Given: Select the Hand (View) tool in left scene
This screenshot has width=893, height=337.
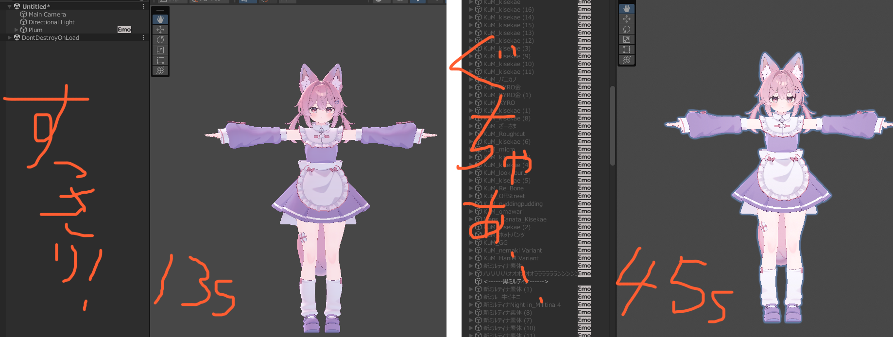Looking at the screenshot, I should (x=160, y=19).
